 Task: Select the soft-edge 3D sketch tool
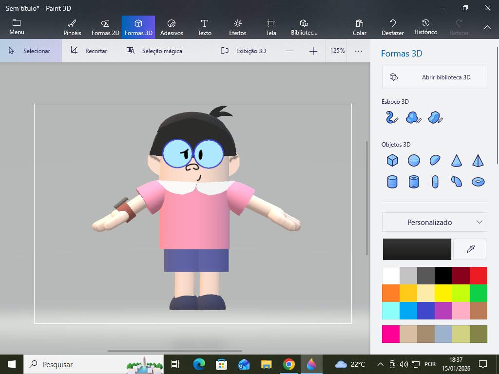[413, 117]
